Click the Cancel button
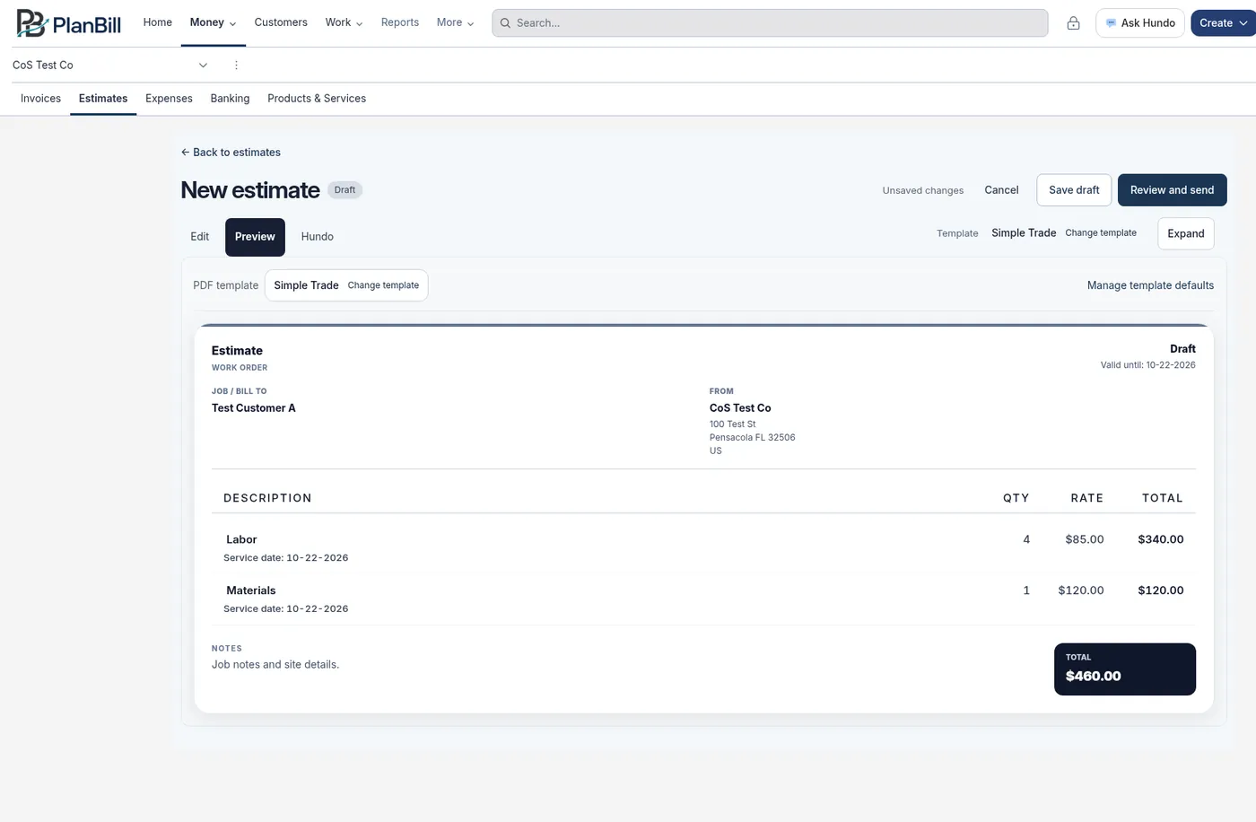 point(1001,190)
